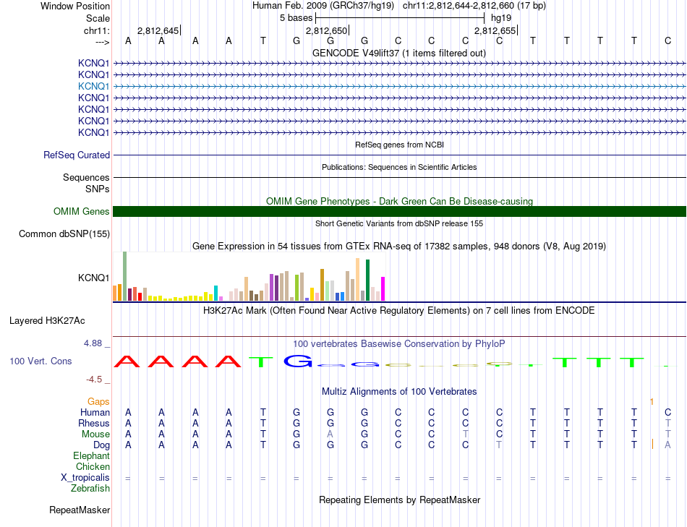Click the Rhesus alignment row label
Viewport: 687px width, 527px height.
[x=93, y=423]
